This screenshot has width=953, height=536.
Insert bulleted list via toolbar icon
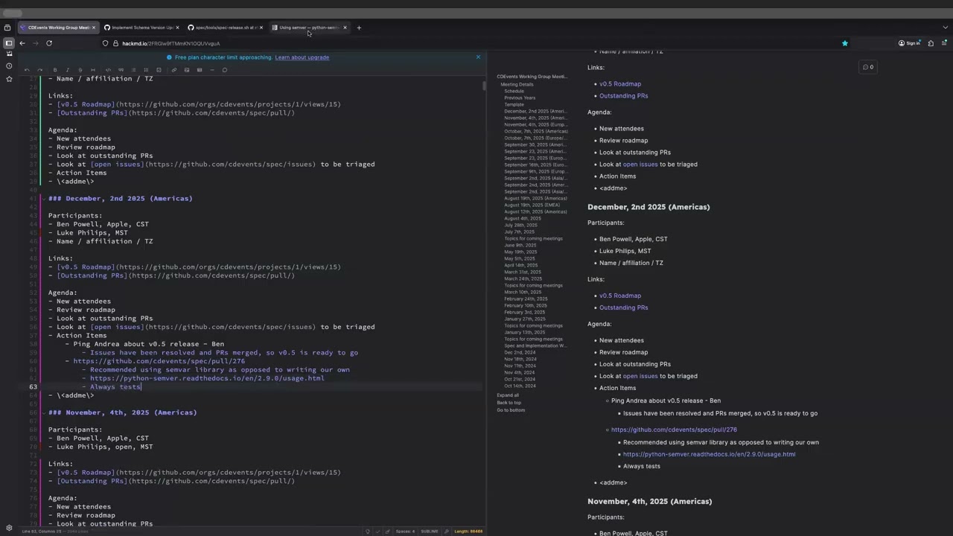pos(133,70)
